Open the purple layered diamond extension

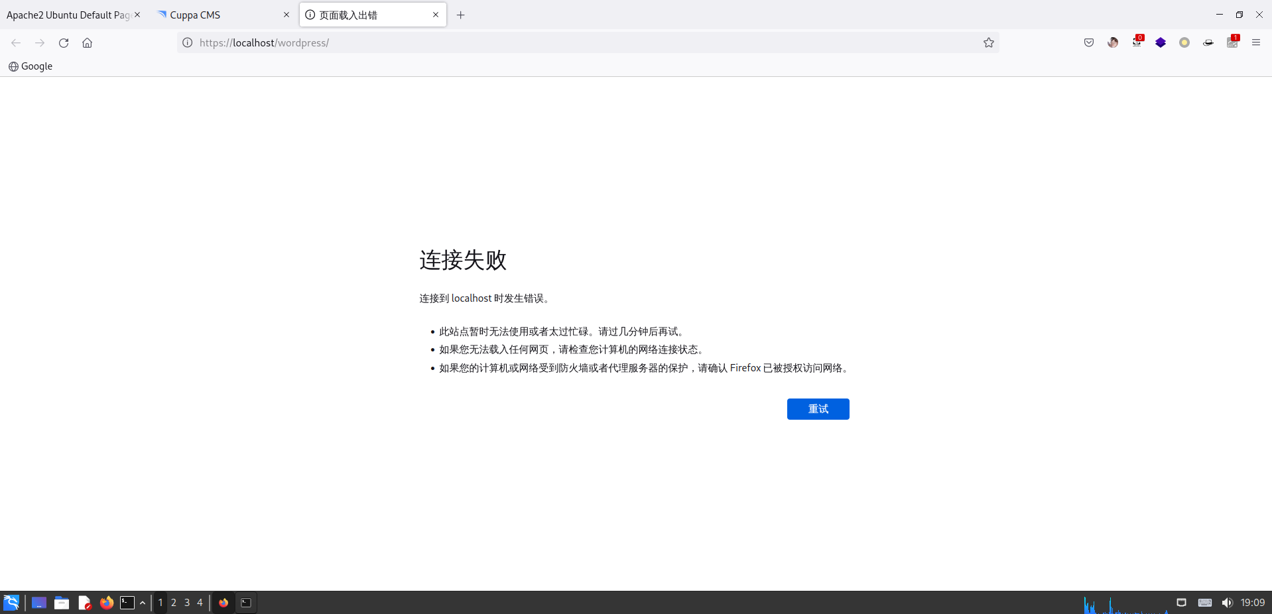coord(1161,42)
